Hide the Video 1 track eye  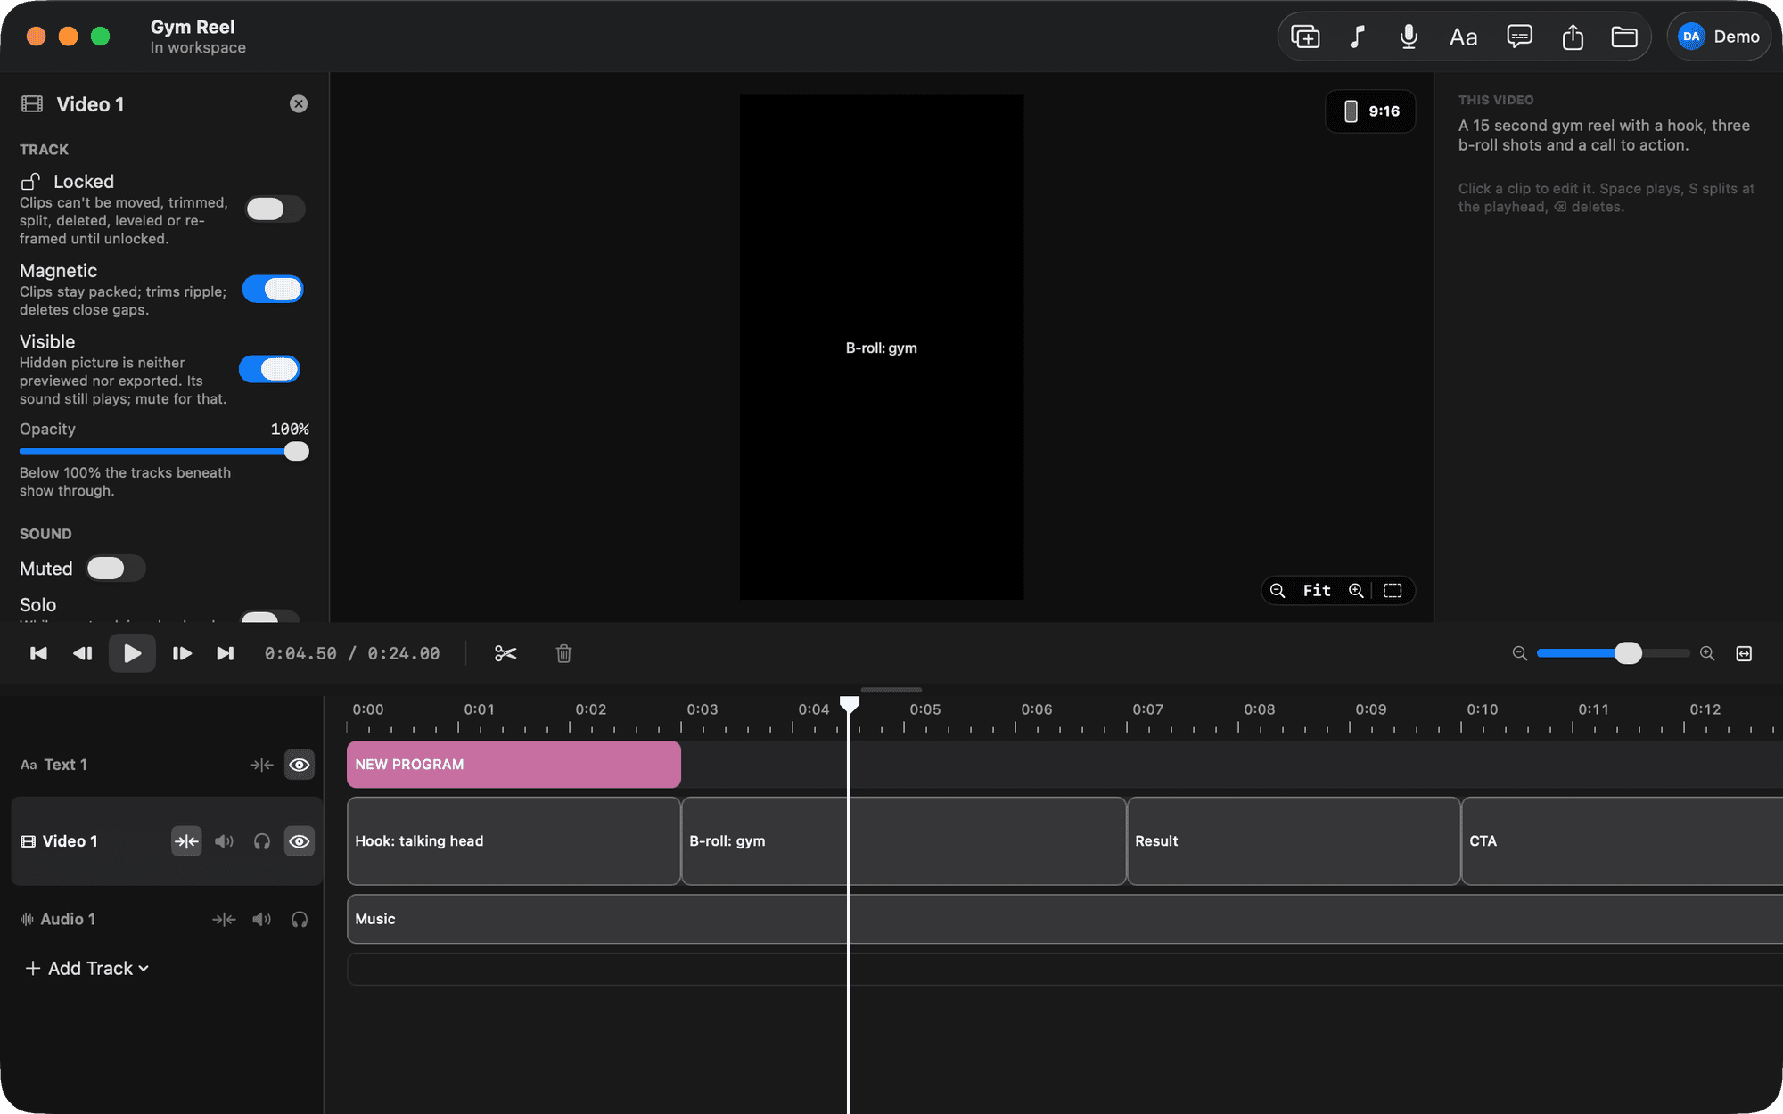pos(300,841)
